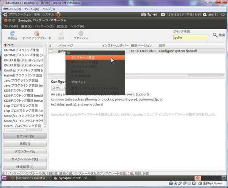Click the Upgrade All (すべてアップグレード) icon
The height and width of the screenshot is (188, 228).
37,33
